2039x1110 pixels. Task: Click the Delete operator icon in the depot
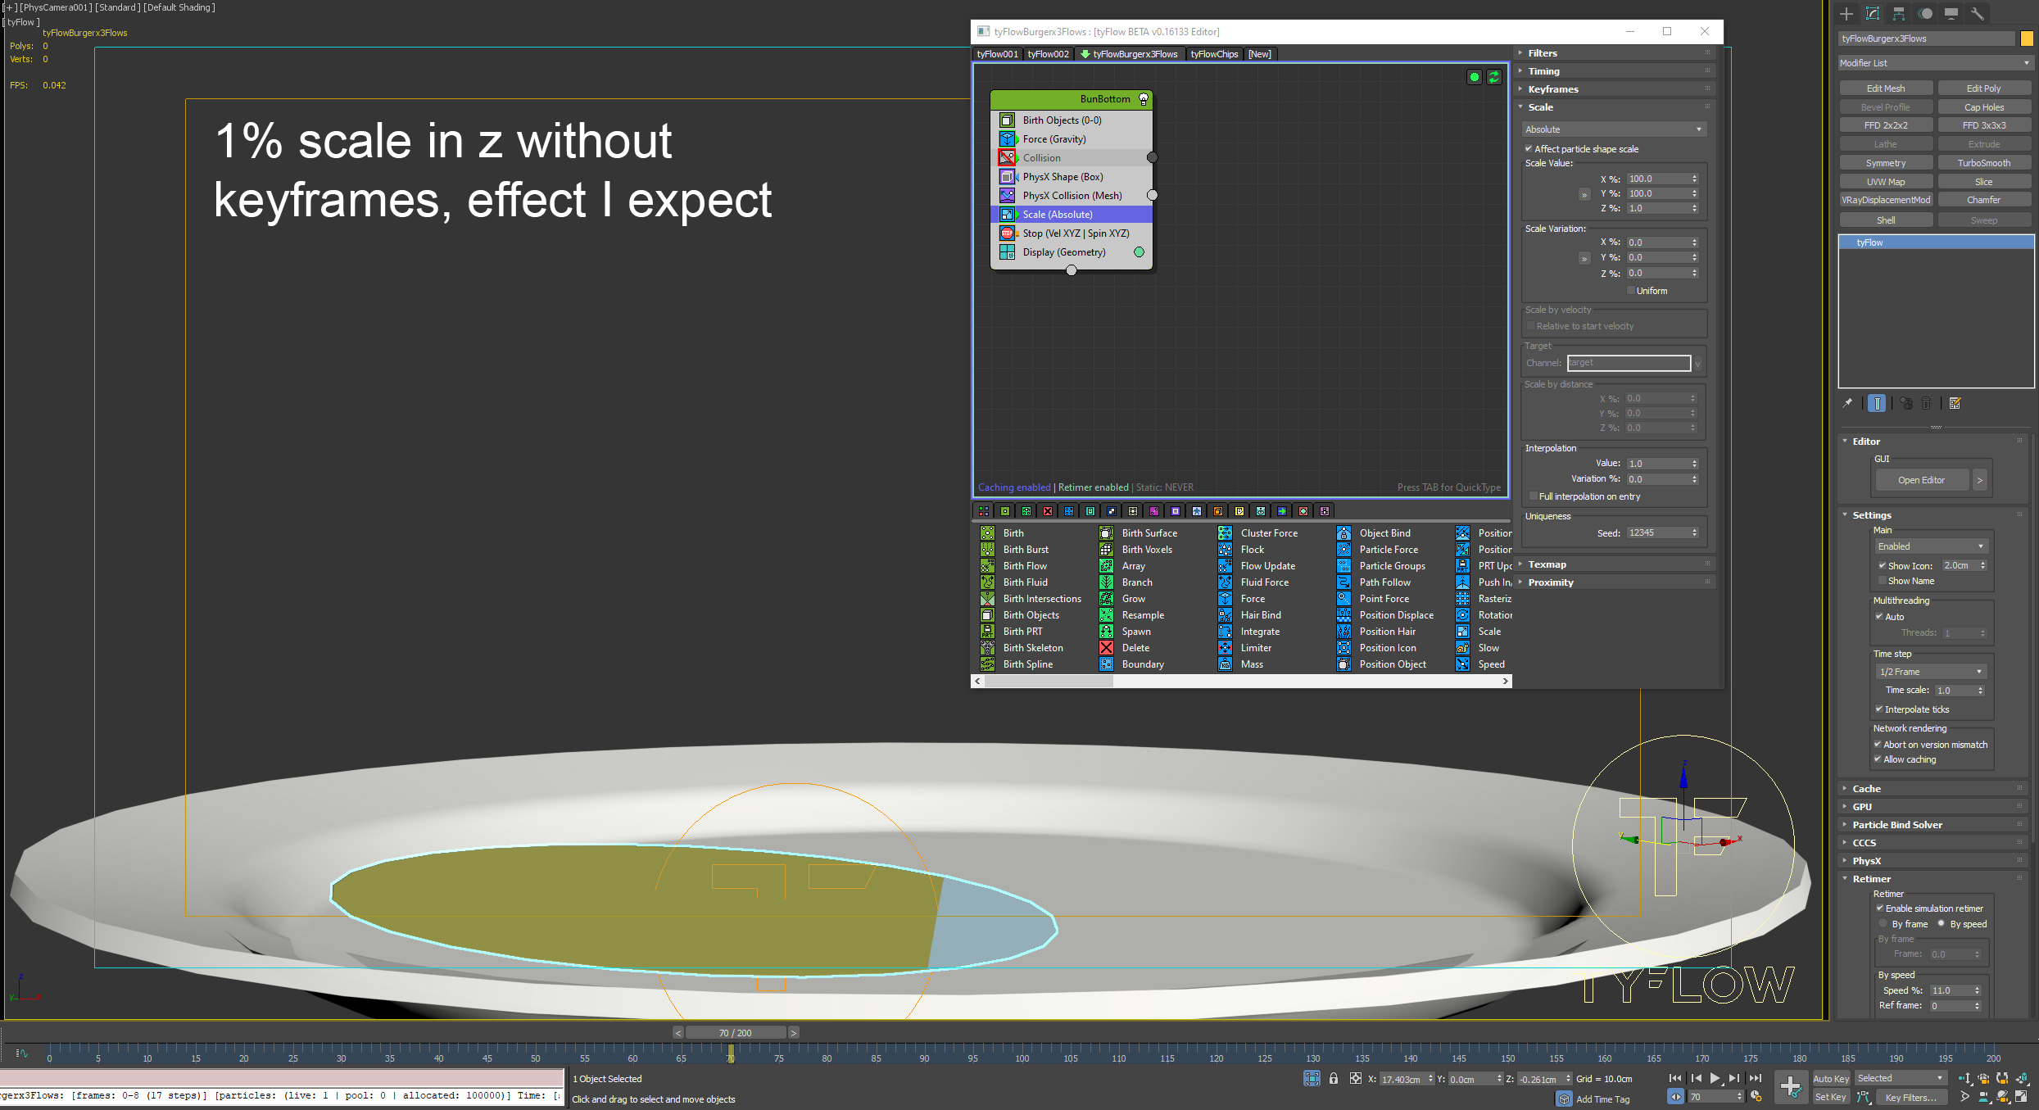[x=1106, y=648]
